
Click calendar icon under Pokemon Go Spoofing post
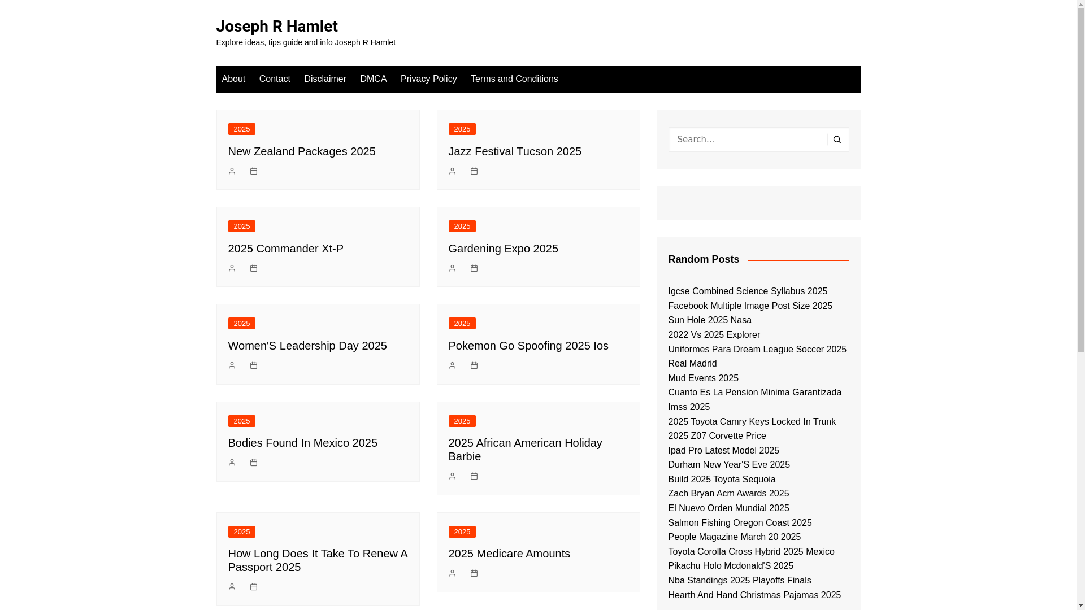pos(474,365)
